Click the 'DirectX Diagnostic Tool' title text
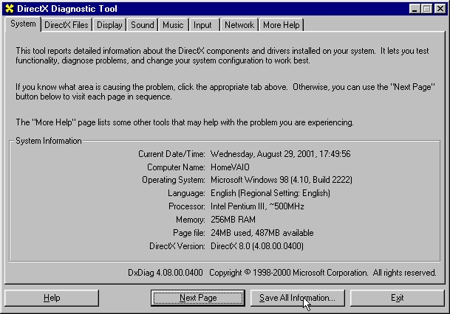450x314 pixels. [67, 9]
